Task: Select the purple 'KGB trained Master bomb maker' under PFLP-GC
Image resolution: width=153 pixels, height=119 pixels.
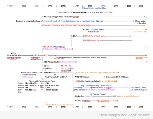Action: tap(58, 49)
